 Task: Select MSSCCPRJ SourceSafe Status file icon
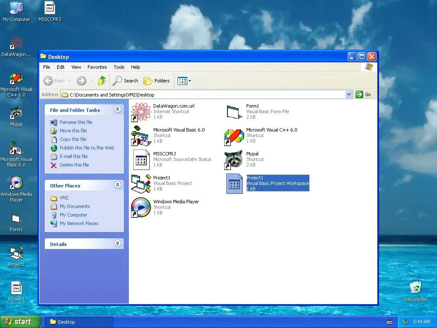pyautogui.click(x=141, y=160)
